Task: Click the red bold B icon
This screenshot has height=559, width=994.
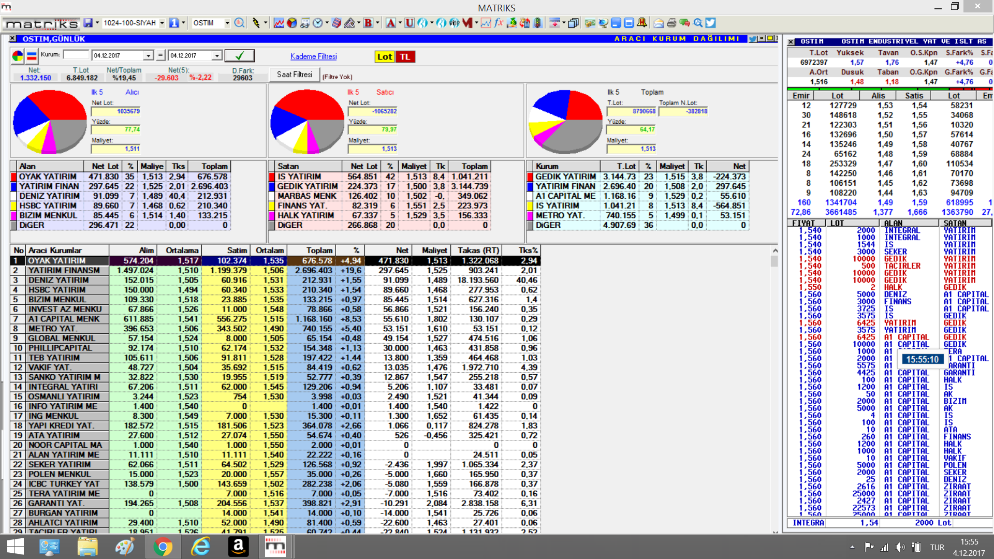Action: 368,23
